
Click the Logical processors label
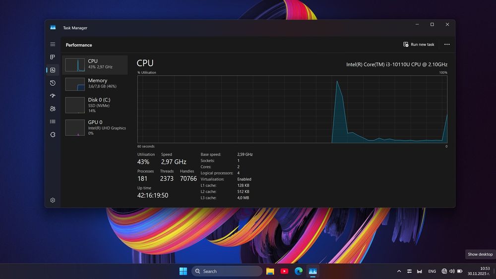(217, 173)
